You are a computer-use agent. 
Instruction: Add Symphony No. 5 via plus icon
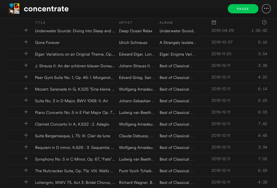pyautogui.click(x=26, y=158)
